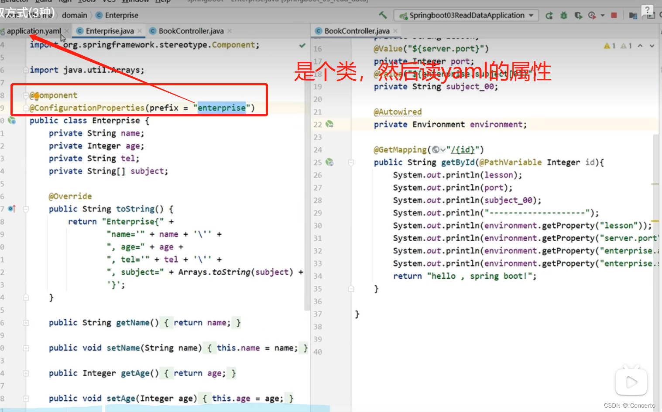Open the small chevron next to the GetMapping globe
Viewport: 662px width, 412px height.
click(443, 150)
